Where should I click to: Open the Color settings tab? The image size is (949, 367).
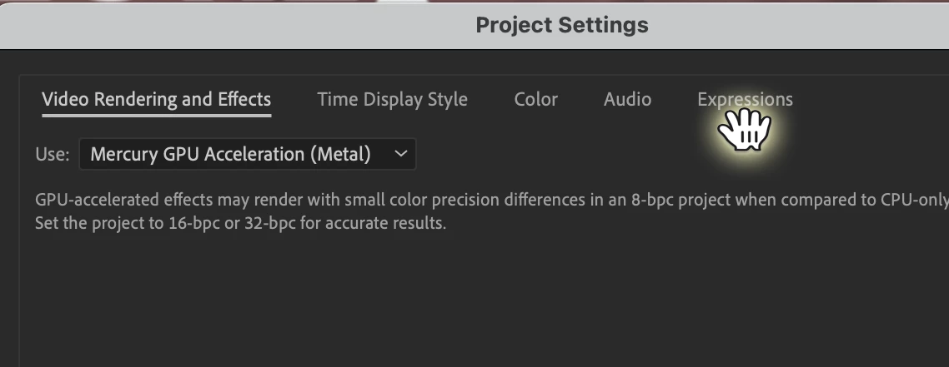[x=535, y=100]
